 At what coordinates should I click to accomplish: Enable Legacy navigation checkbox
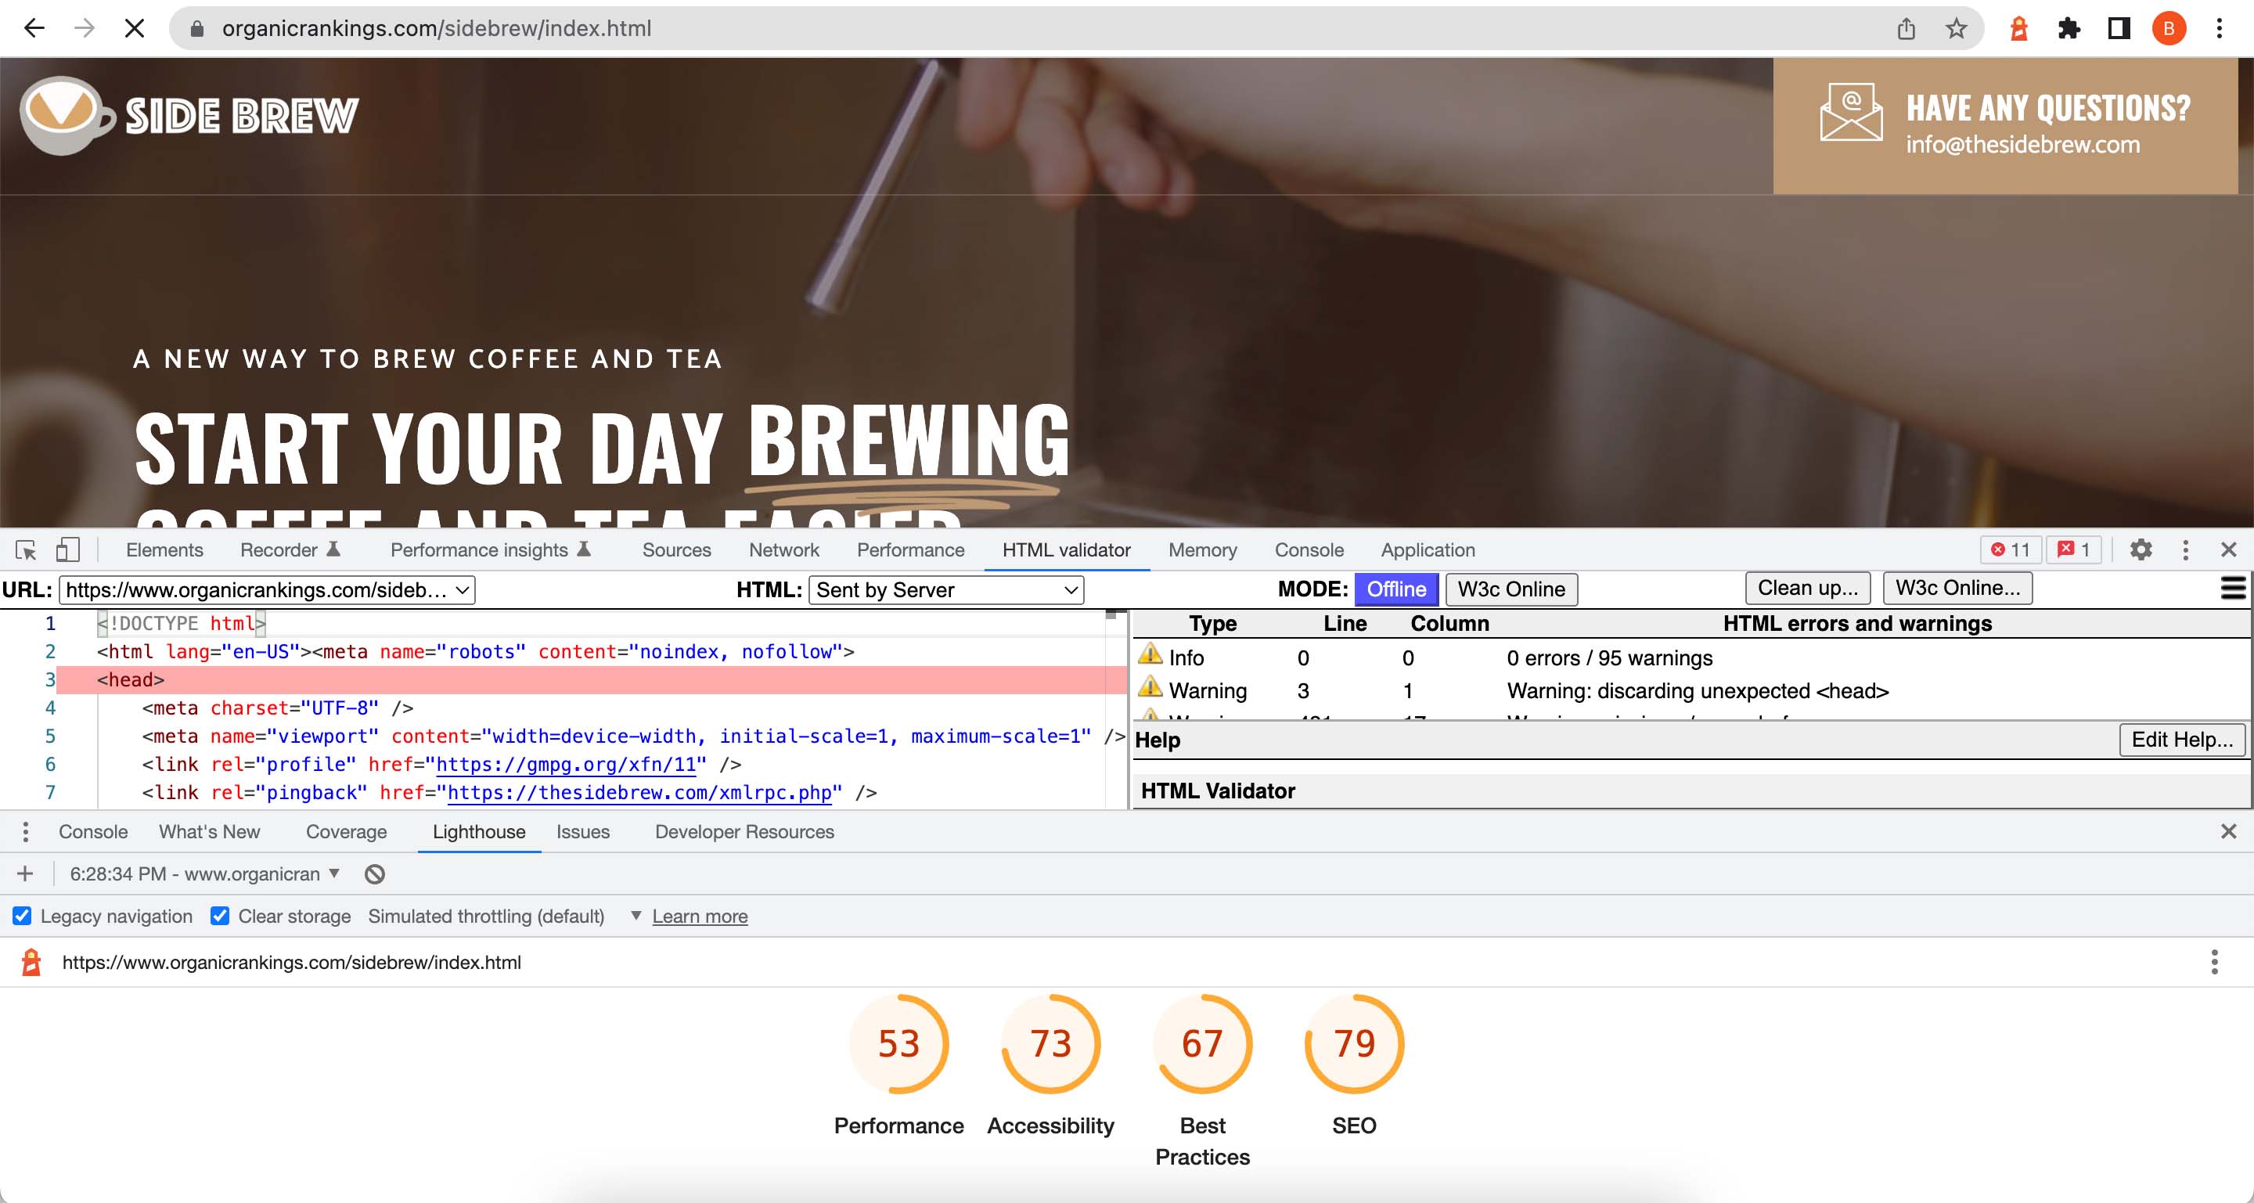coord(21,916)
